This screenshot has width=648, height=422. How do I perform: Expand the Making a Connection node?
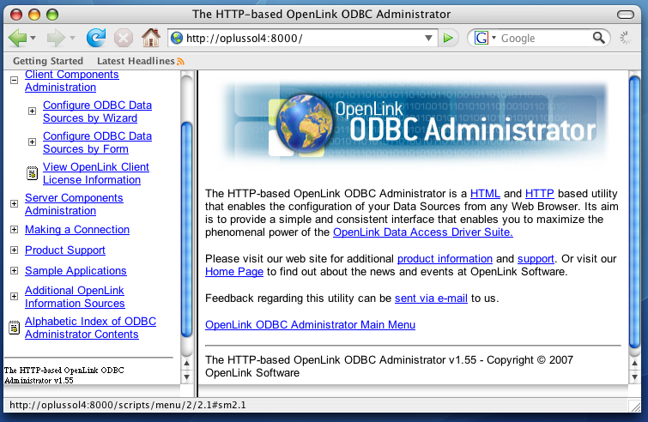(14, 230)
